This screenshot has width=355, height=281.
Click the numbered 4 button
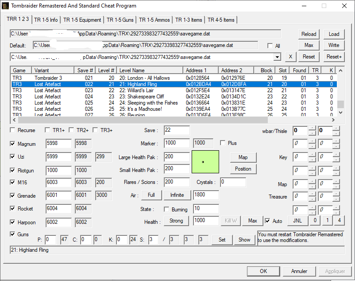point(339,220)
